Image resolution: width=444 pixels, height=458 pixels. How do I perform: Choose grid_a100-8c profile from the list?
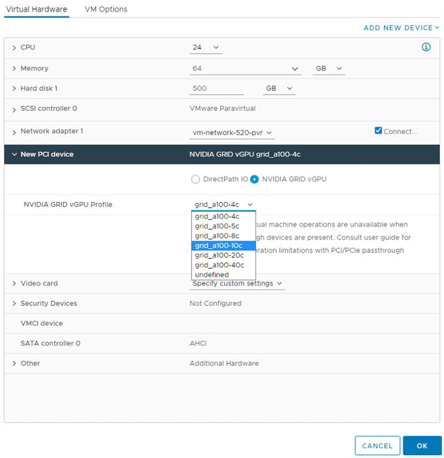pyautogui.click(x=224, y=236)
